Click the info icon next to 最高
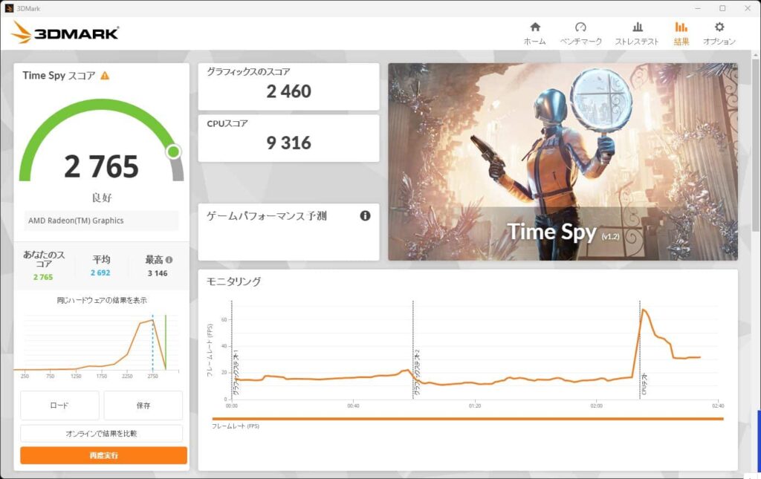Image resolution: width=761 pixels, height=479 pixels. point(169,260)
